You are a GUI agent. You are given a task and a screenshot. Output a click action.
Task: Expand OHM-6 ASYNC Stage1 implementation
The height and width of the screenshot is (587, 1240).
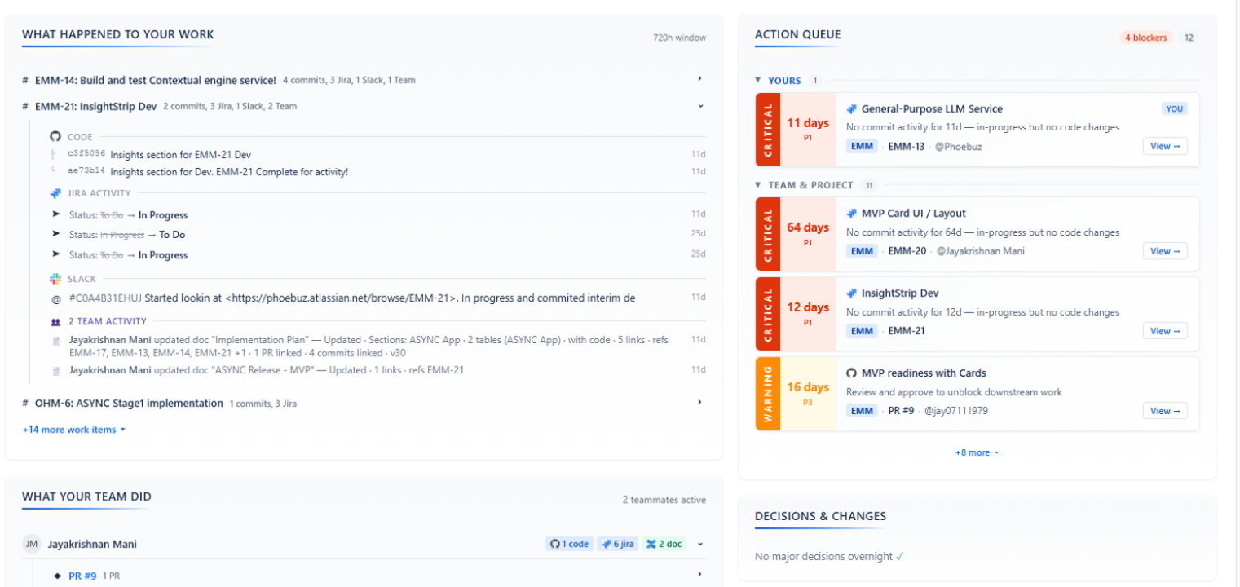pos(699,403)
